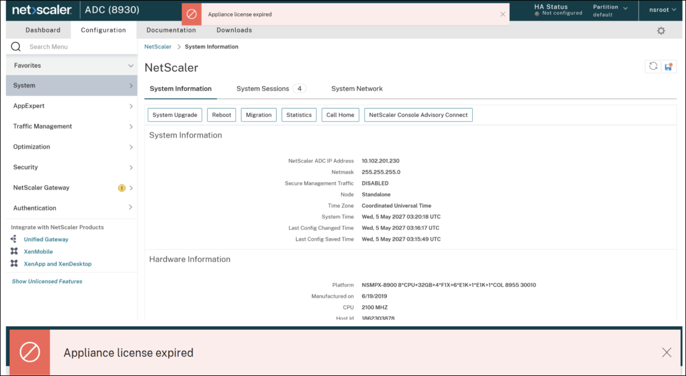Click the red prohibited icon in top alert
The width and height of the screenshot is (686, 376).
(x=192, y=14)
